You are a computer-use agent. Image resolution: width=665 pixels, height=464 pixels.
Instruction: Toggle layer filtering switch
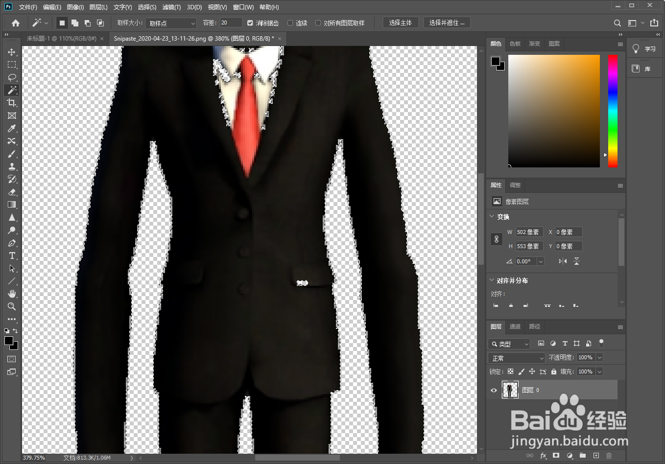(x=601, y=343)
